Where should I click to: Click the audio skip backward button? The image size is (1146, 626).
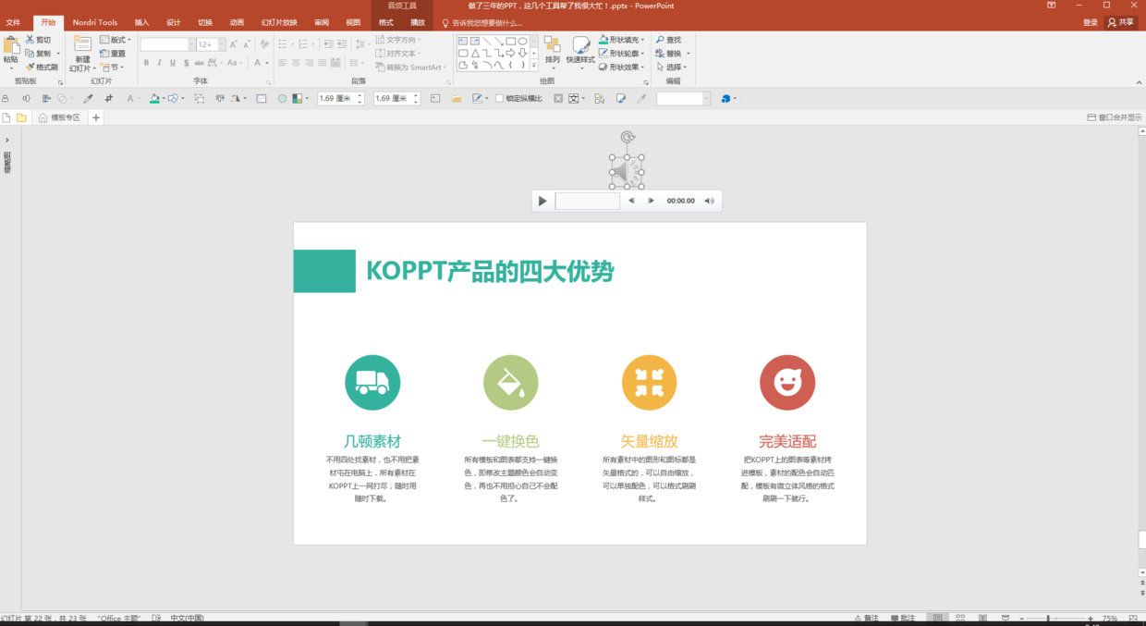(631, 201)
